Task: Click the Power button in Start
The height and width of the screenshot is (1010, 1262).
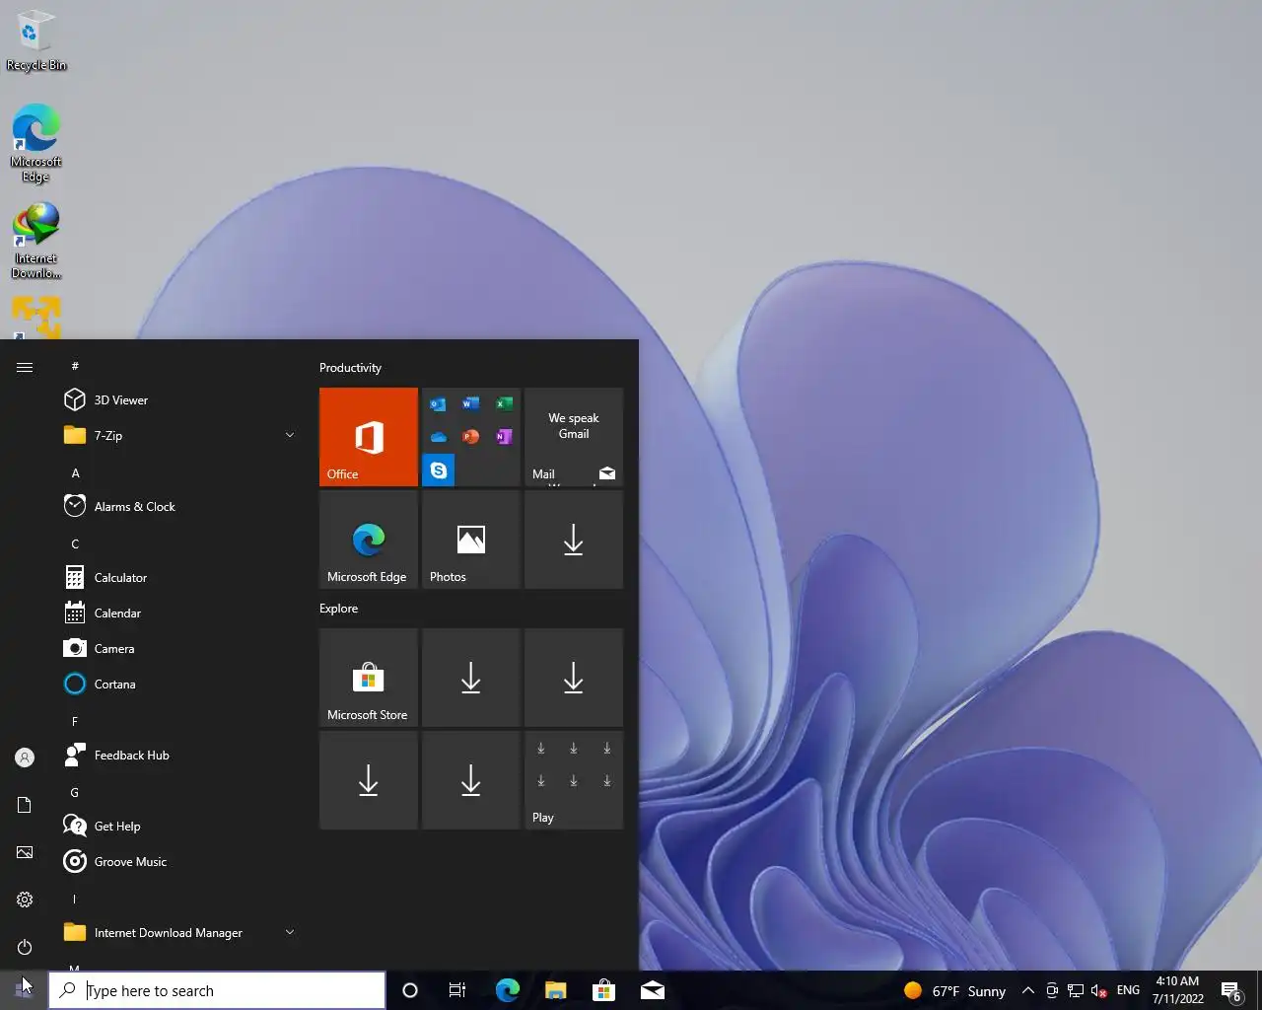Action: (25, 947)
